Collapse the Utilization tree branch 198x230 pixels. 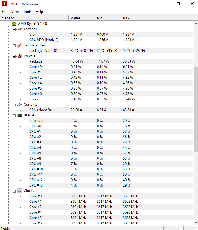click(14, 116)
